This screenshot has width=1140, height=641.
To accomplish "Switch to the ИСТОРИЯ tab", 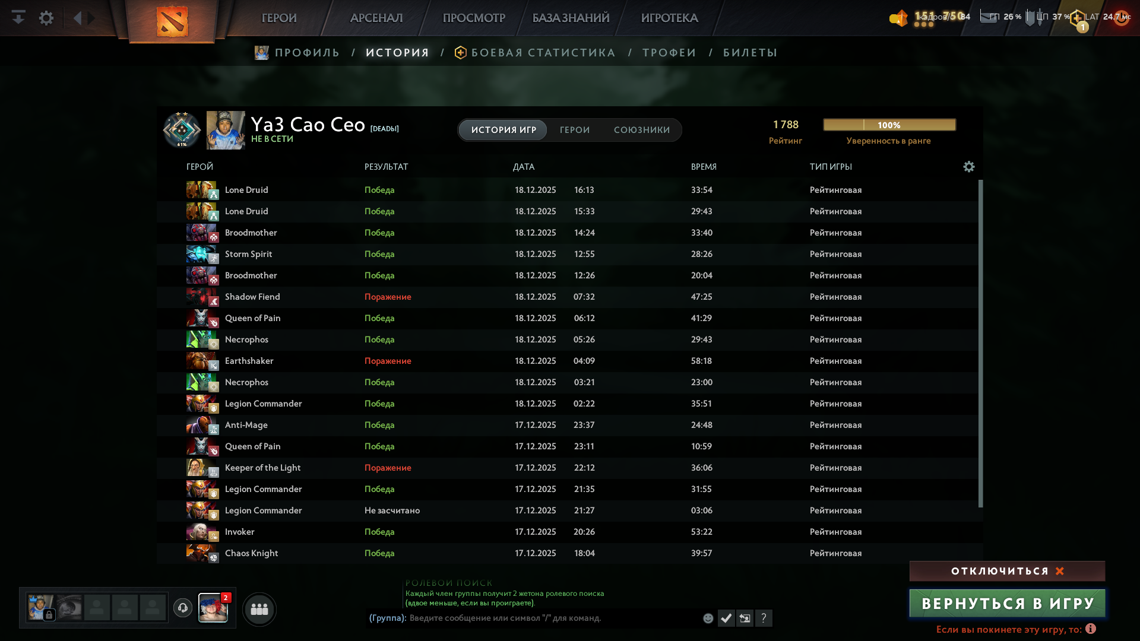I will click(397, 53).
